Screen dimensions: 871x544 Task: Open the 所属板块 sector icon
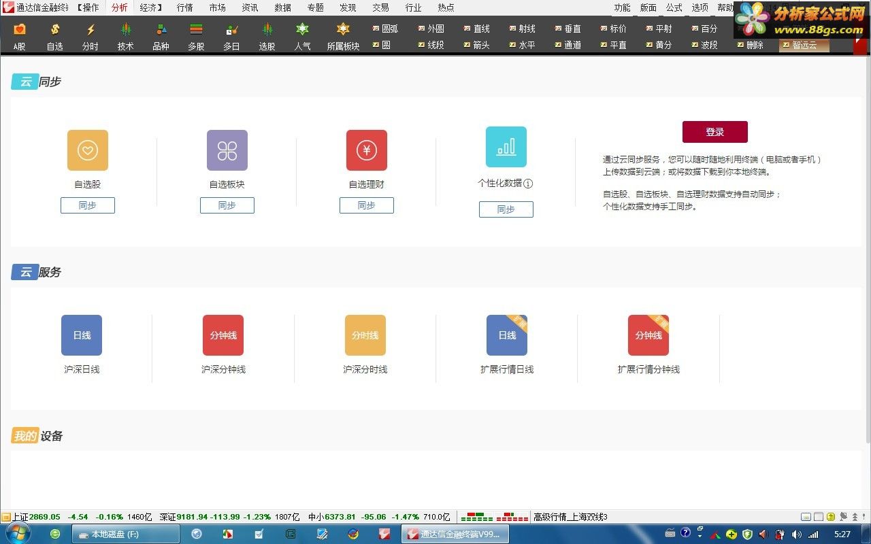(344, 37)
